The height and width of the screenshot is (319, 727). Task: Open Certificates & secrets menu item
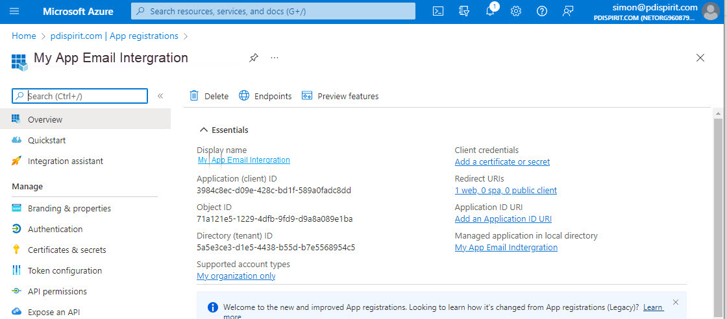point(67,250)
